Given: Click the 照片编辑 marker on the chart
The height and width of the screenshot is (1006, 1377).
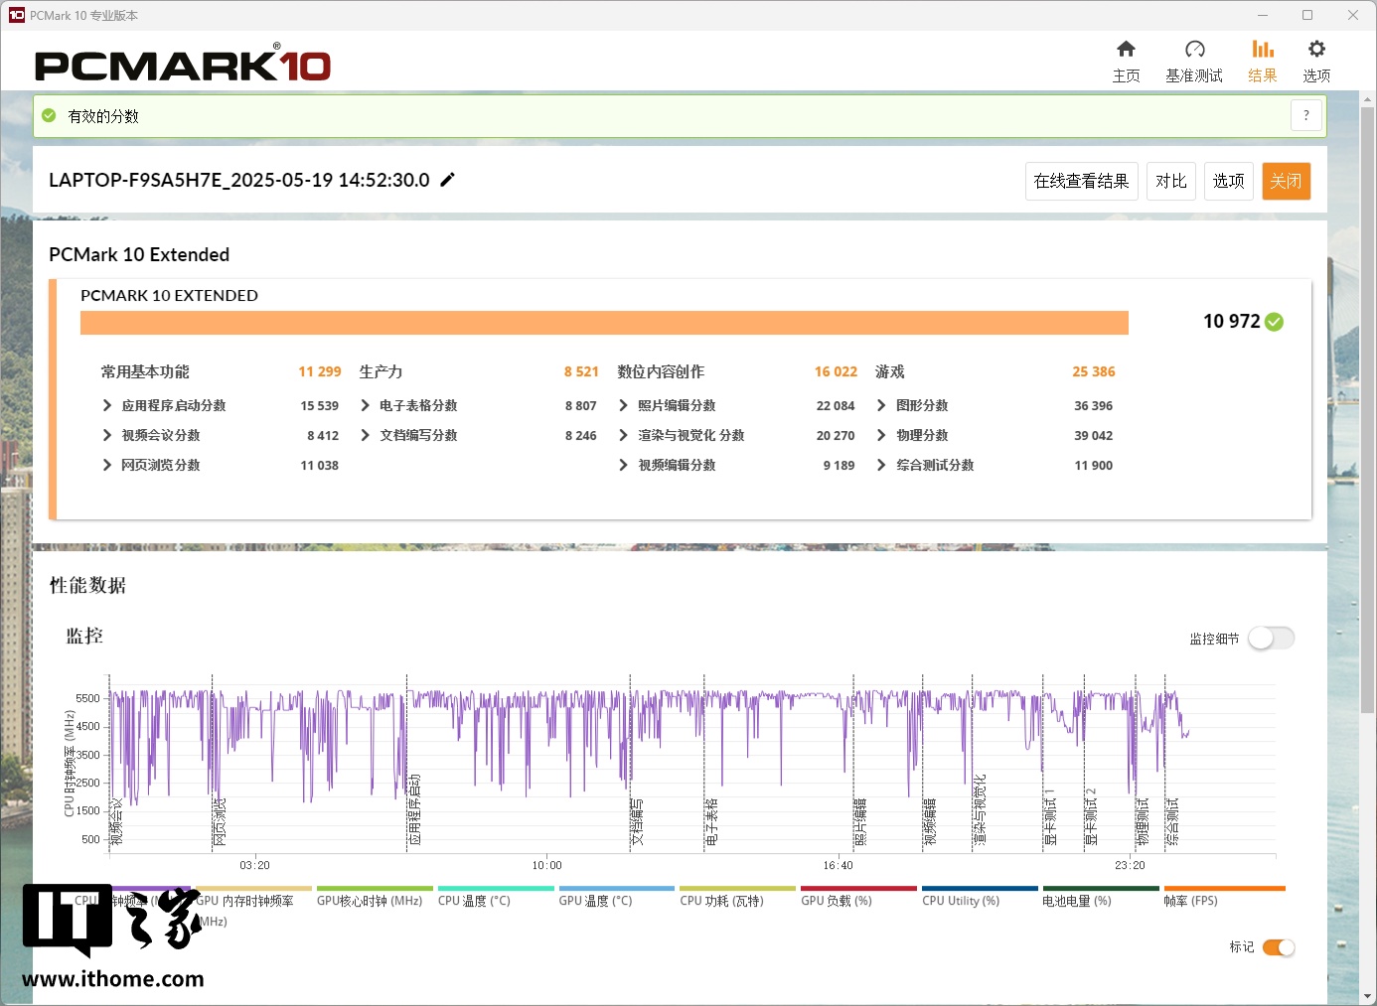Looking at the screenshot, I should [860, 821].
